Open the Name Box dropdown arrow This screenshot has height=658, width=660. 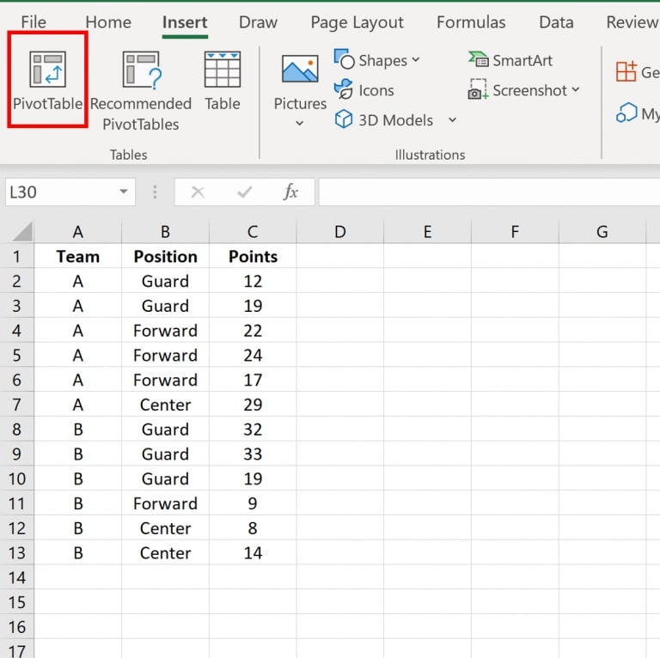124,192
